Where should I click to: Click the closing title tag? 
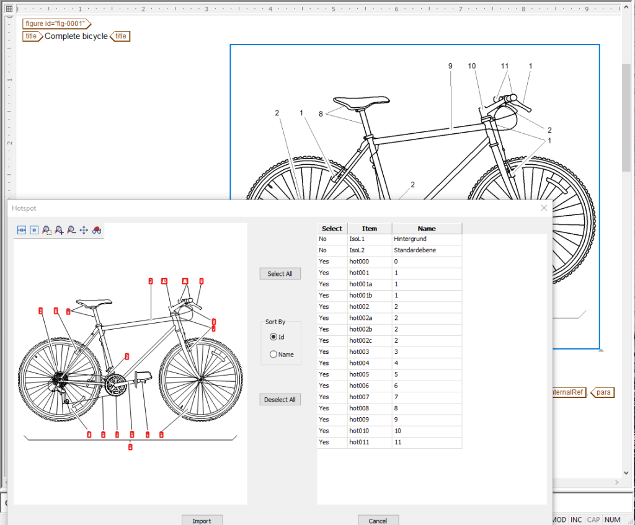pos(120,36)
